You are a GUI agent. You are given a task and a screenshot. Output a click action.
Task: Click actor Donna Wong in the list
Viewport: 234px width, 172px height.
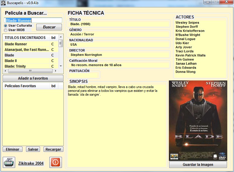(185, 72)
